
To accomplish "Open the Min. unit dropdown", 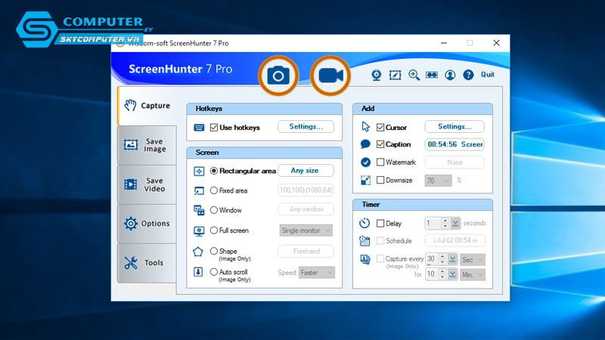I will [x=473, y=275].
